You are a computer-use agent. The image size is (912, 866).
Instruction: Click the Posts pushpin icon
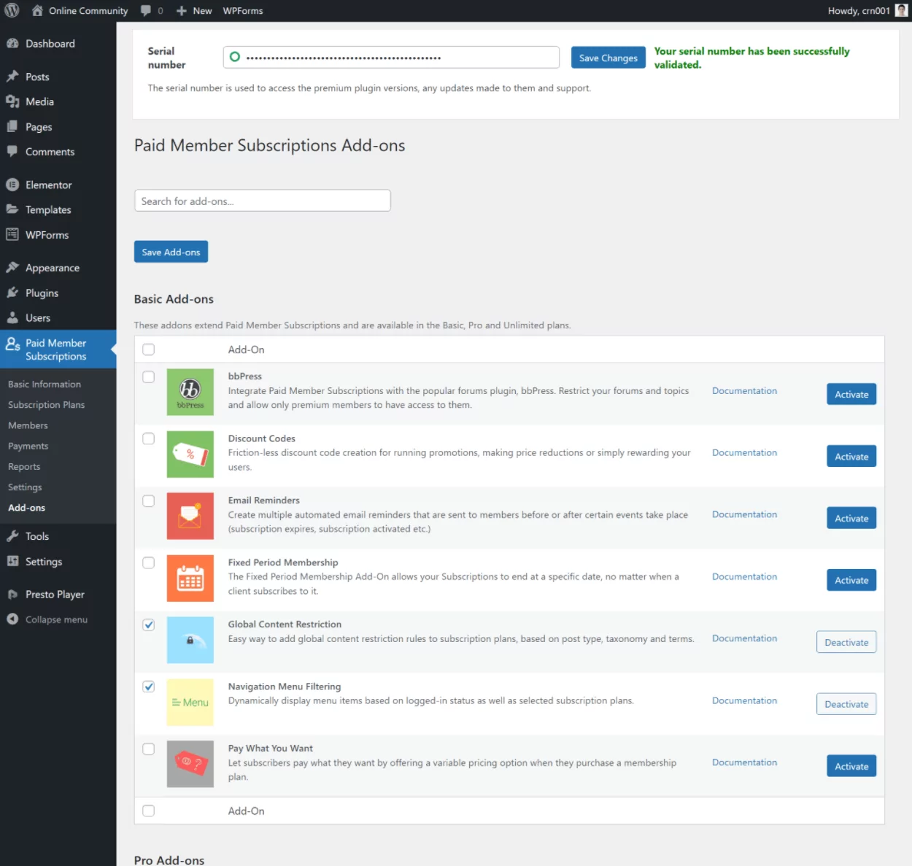[x=12, y=77]
